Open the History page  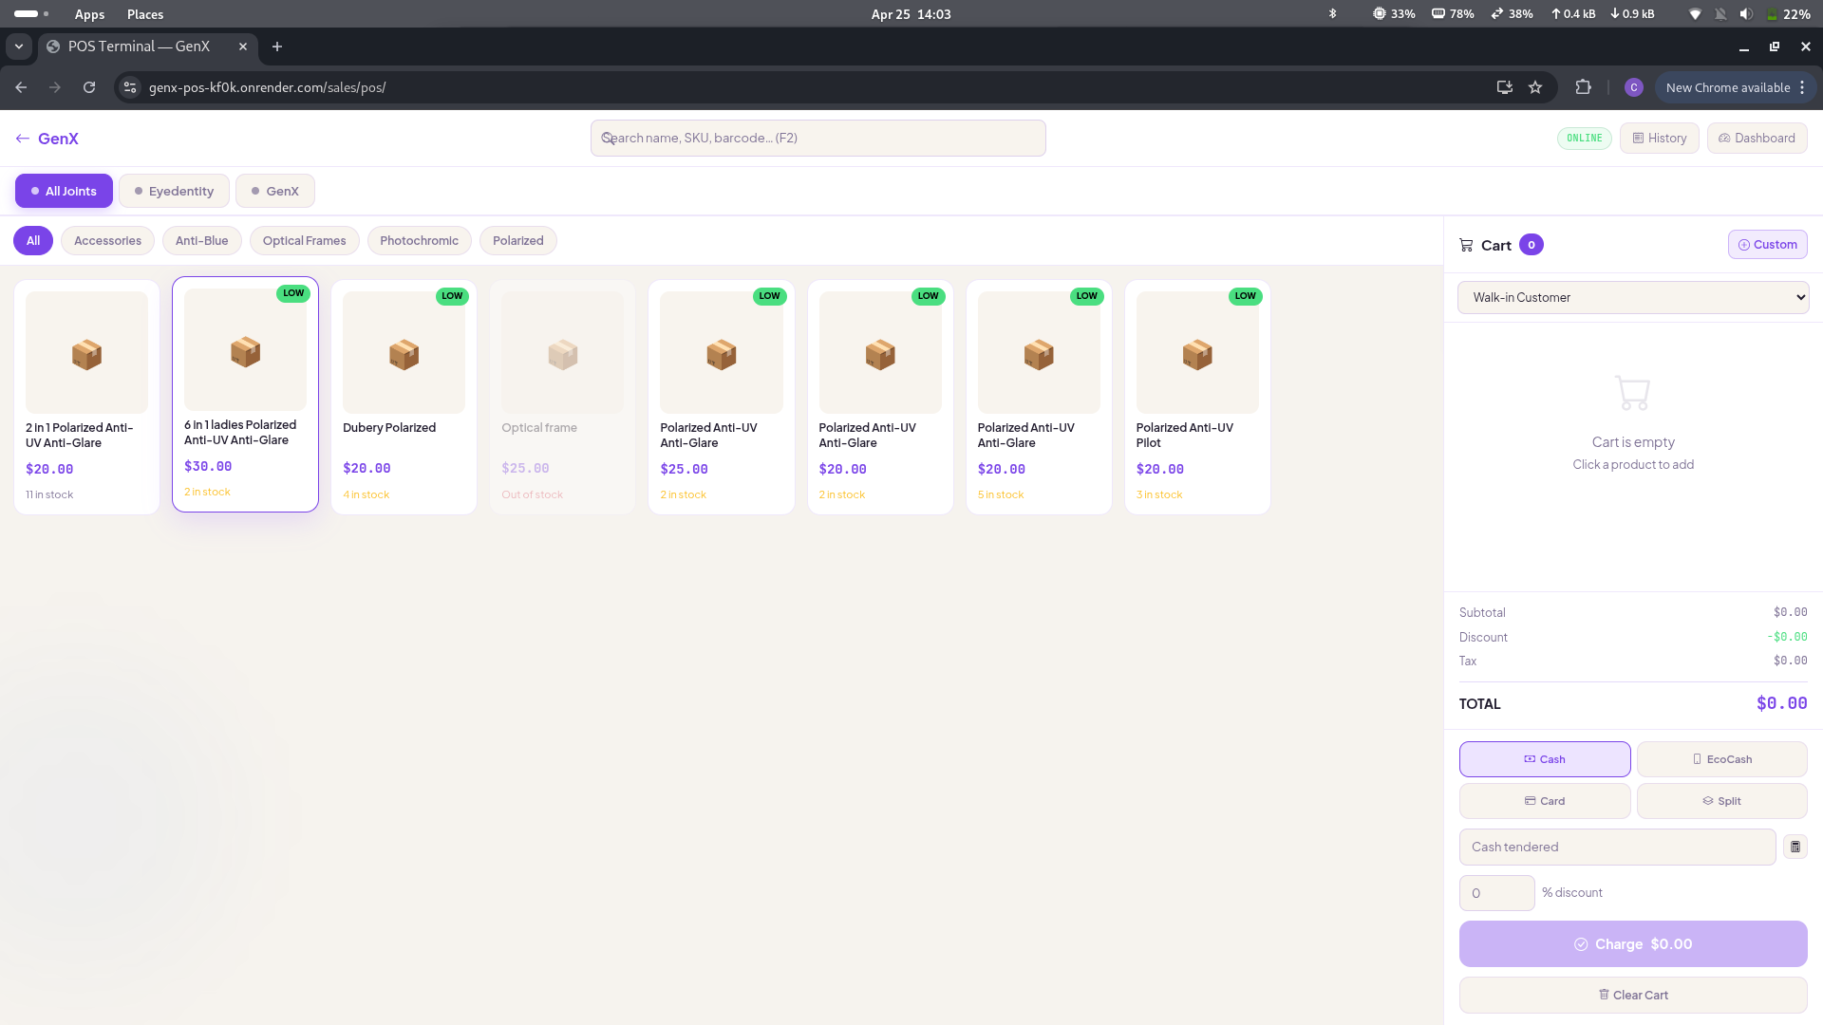pyautogui.click(x=1659, y=139)
